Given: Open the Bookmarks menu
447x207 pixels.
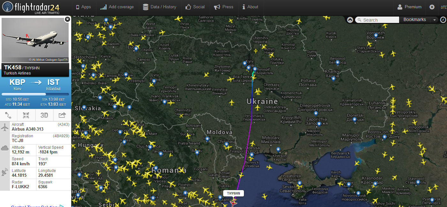Looking at the screenshot, I should coord(414,20).
